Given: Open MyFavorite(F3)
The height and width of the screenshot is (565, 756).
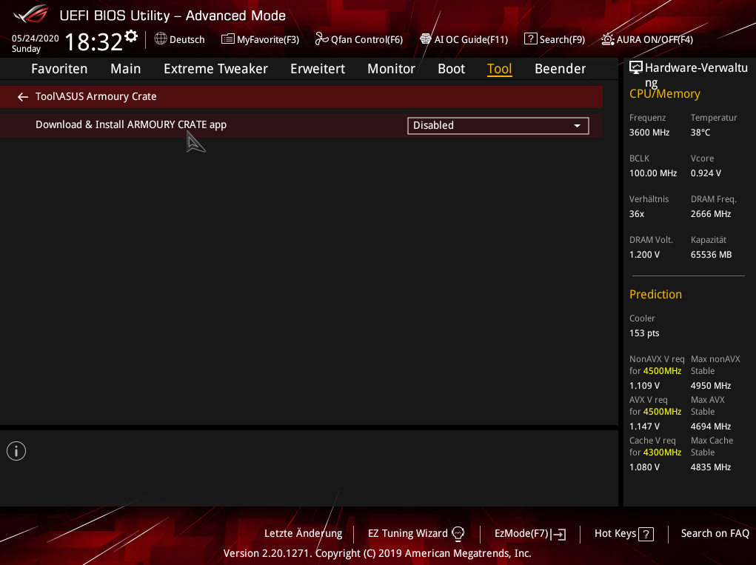Looking at the screenshot, I should coord(261,39).
